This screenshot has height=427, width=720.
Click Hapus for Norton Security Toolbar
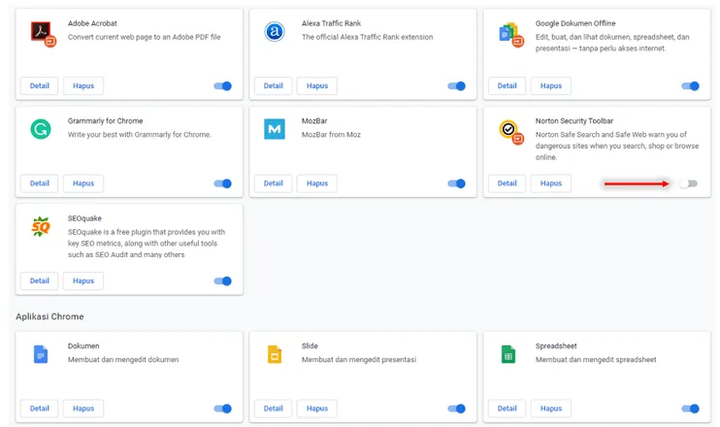[551, 183]
